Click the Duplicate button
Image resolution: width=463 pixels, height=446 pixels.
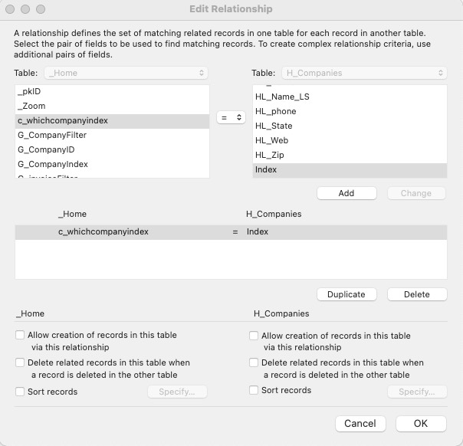[346, 294]
